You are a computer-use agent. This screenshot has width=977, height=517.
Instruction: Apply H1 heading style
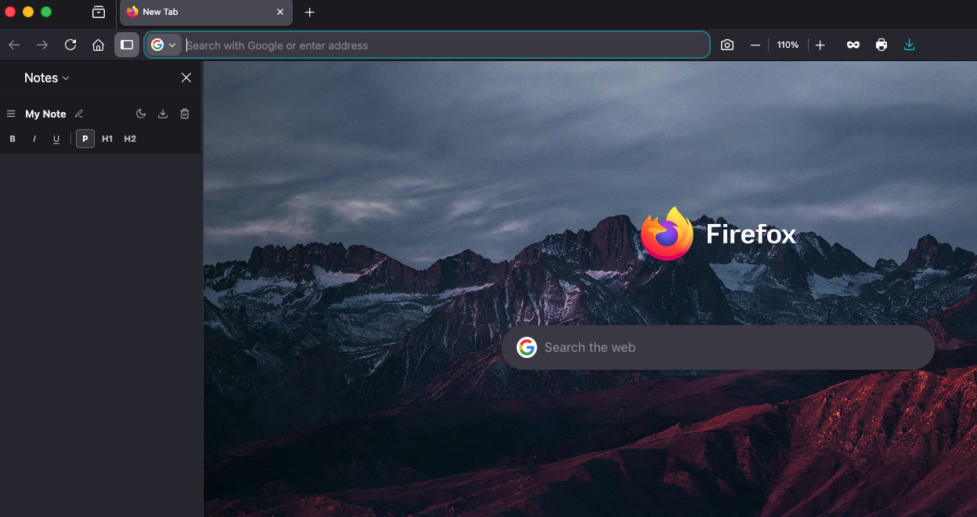[107, 139]
